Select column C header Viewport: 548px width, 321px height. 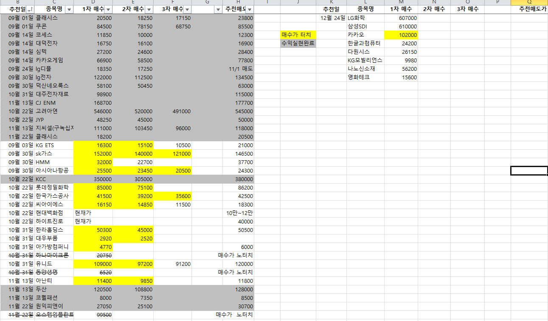click(54, 2)
